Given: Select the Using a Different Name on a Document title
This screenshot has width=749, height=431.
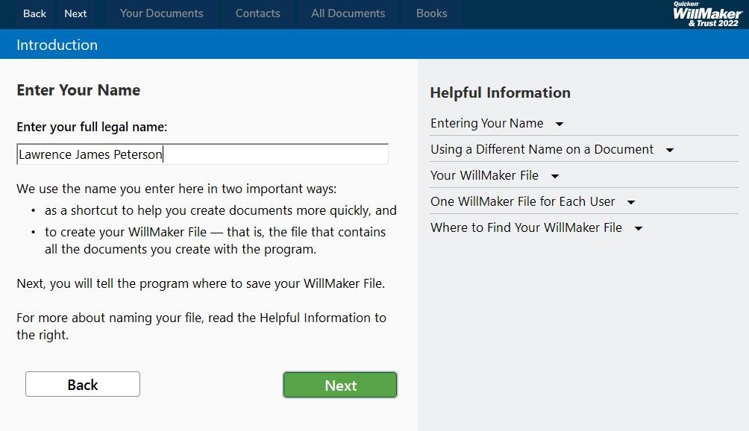Looking at the screenshot, I should coord(542,149).
